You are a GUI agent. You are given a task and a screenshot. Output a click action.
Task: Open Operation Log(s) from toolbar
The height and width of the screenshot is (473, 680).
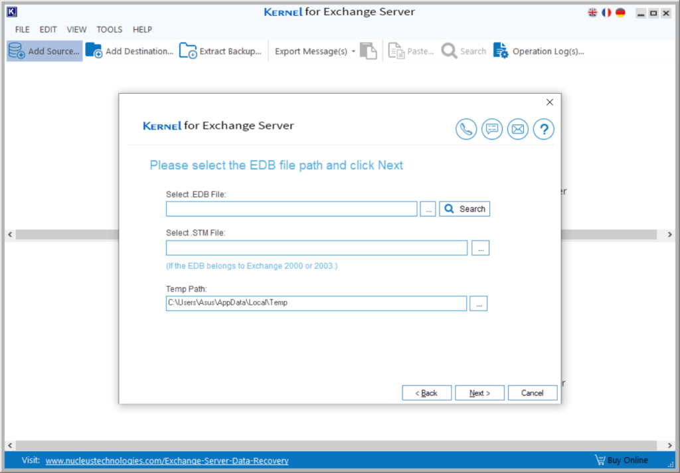tap(539, 50)
